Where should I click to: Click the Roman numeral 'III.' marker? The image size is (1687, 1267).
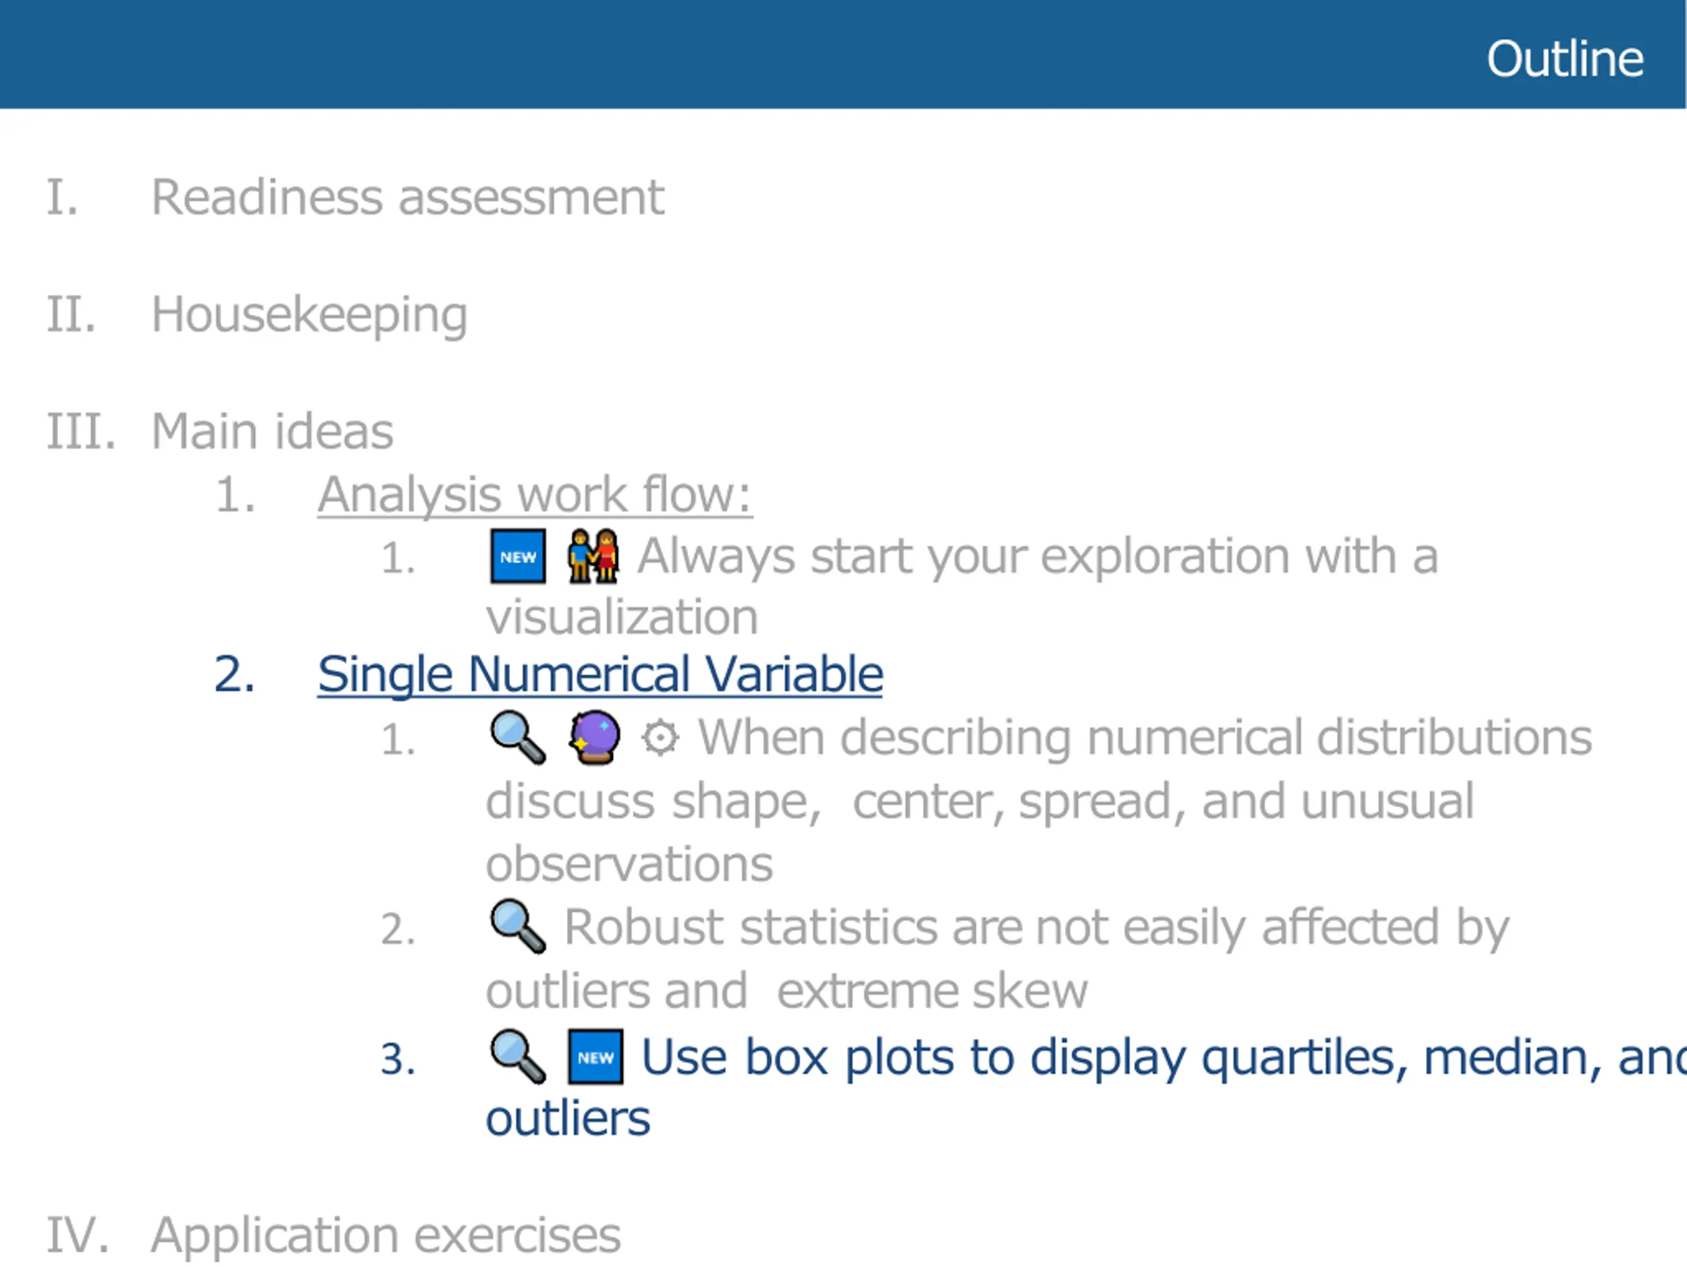click(x=82, y=432)
